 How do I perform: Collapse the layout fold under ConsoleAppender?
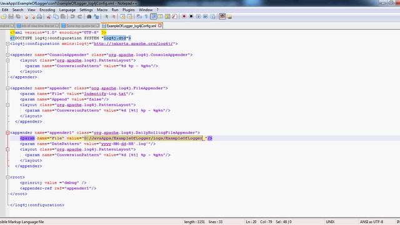click(7, 61)
